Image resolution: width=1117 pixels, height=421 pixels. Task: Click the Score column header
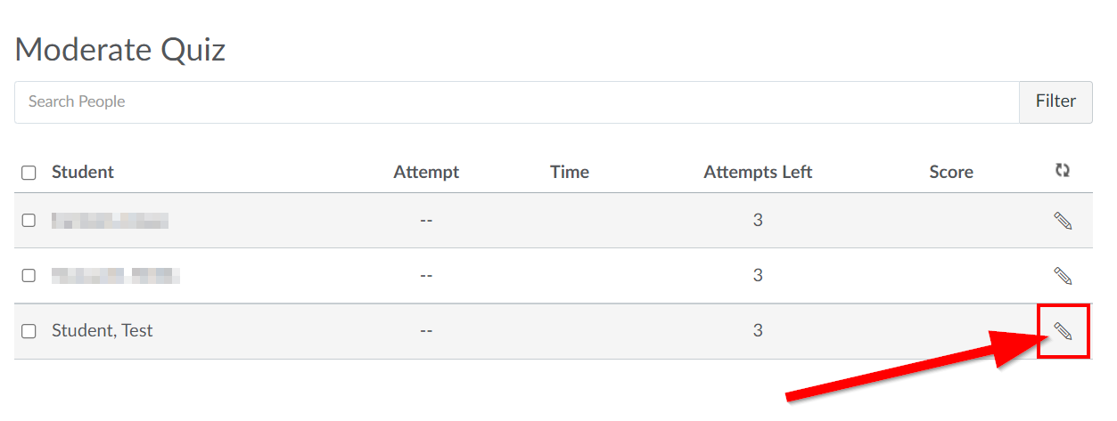[951, 172]
